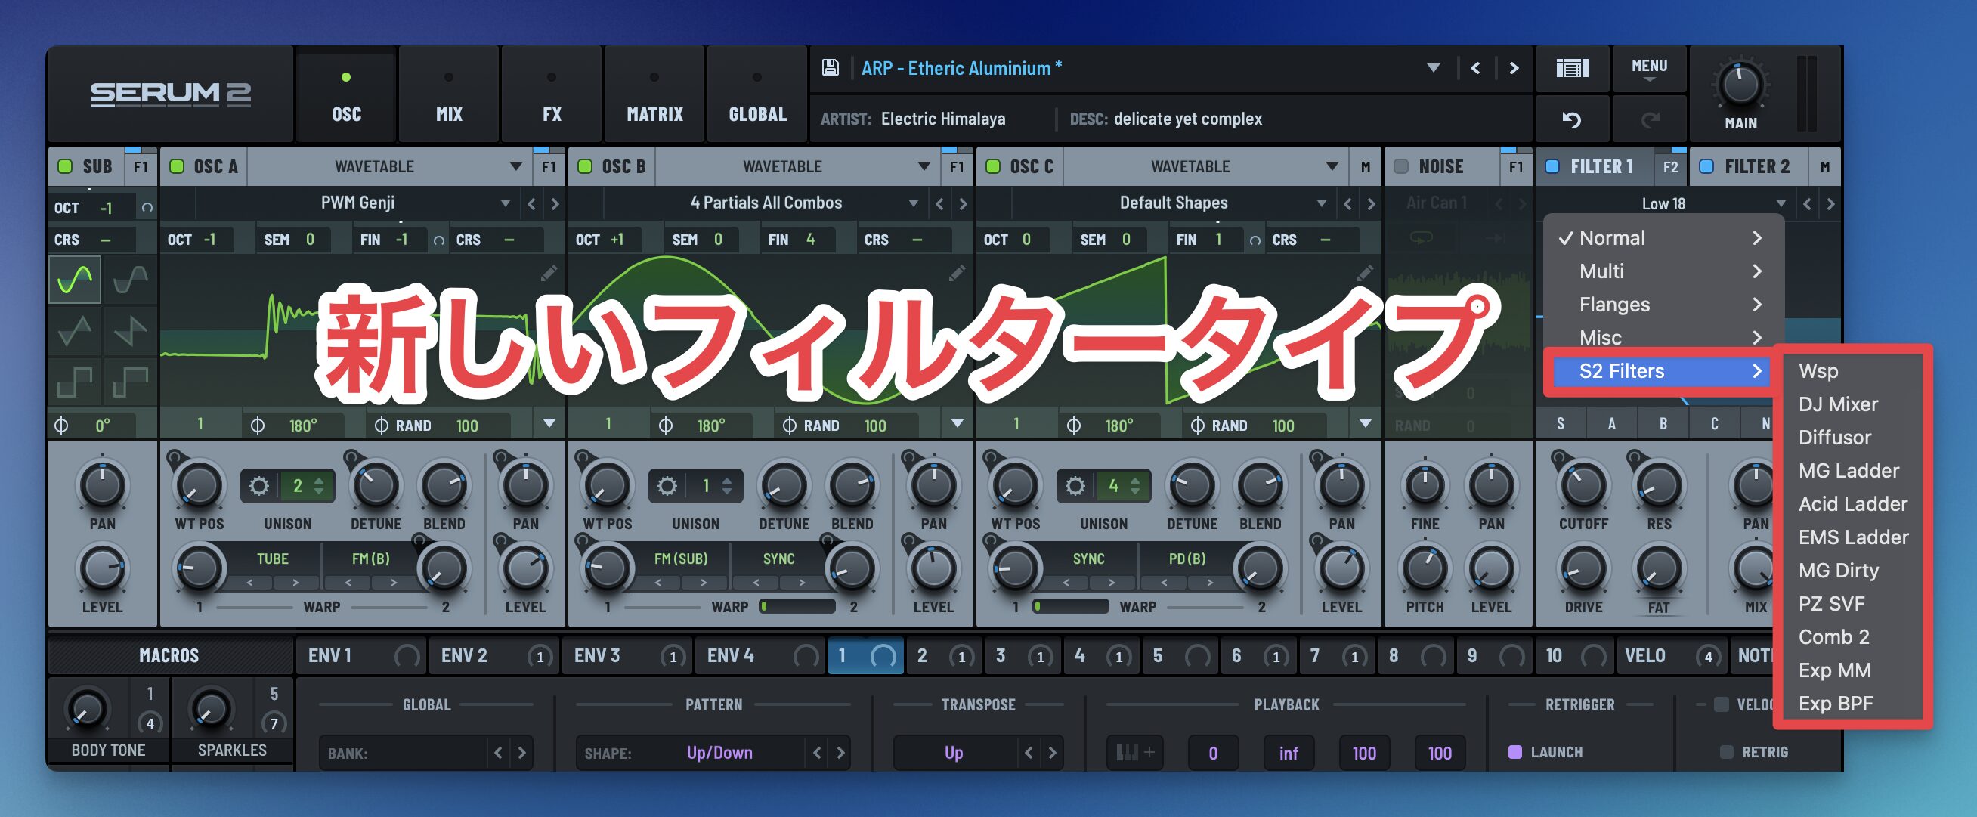The width and height of the screenshot is (1977, 817).
Task: Toggle the RETRIG checkbox
Action: pyautogui.click(x=1727, y=752)
